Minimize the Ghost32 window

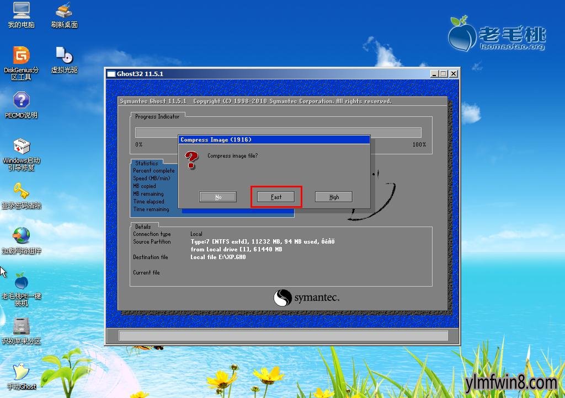434,74
